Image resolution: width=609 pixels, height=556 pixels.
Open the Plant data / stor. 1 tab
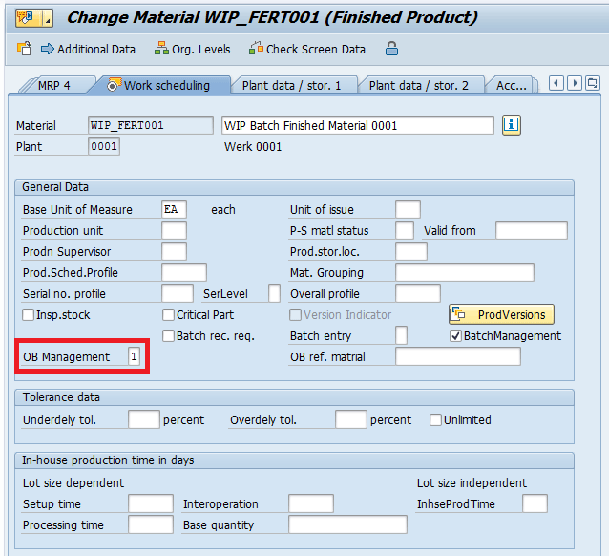[298, 85]
